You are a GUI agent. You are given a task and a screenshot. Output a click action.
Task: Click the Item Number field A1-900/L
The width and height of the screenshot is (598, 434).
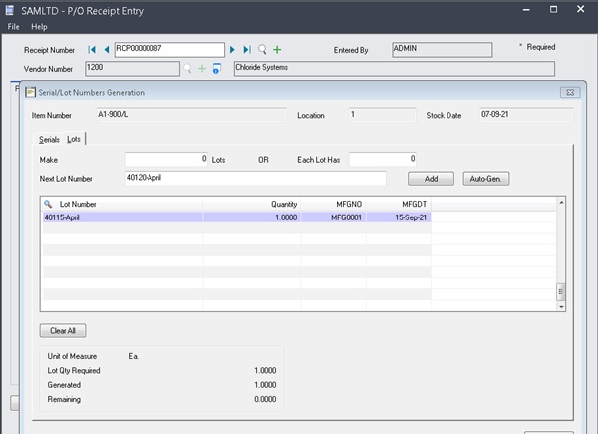tap(191, 115)
